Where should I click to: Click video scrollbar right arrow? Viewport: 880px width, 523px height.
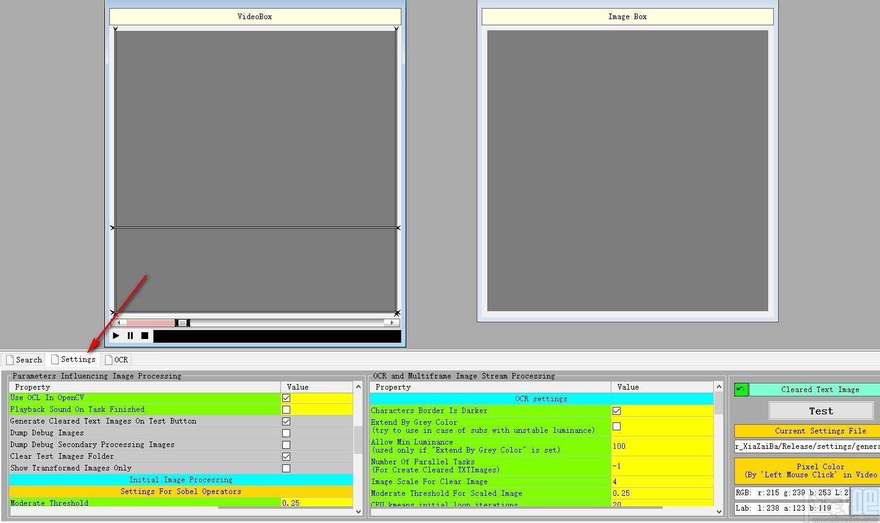pos(392,323)
